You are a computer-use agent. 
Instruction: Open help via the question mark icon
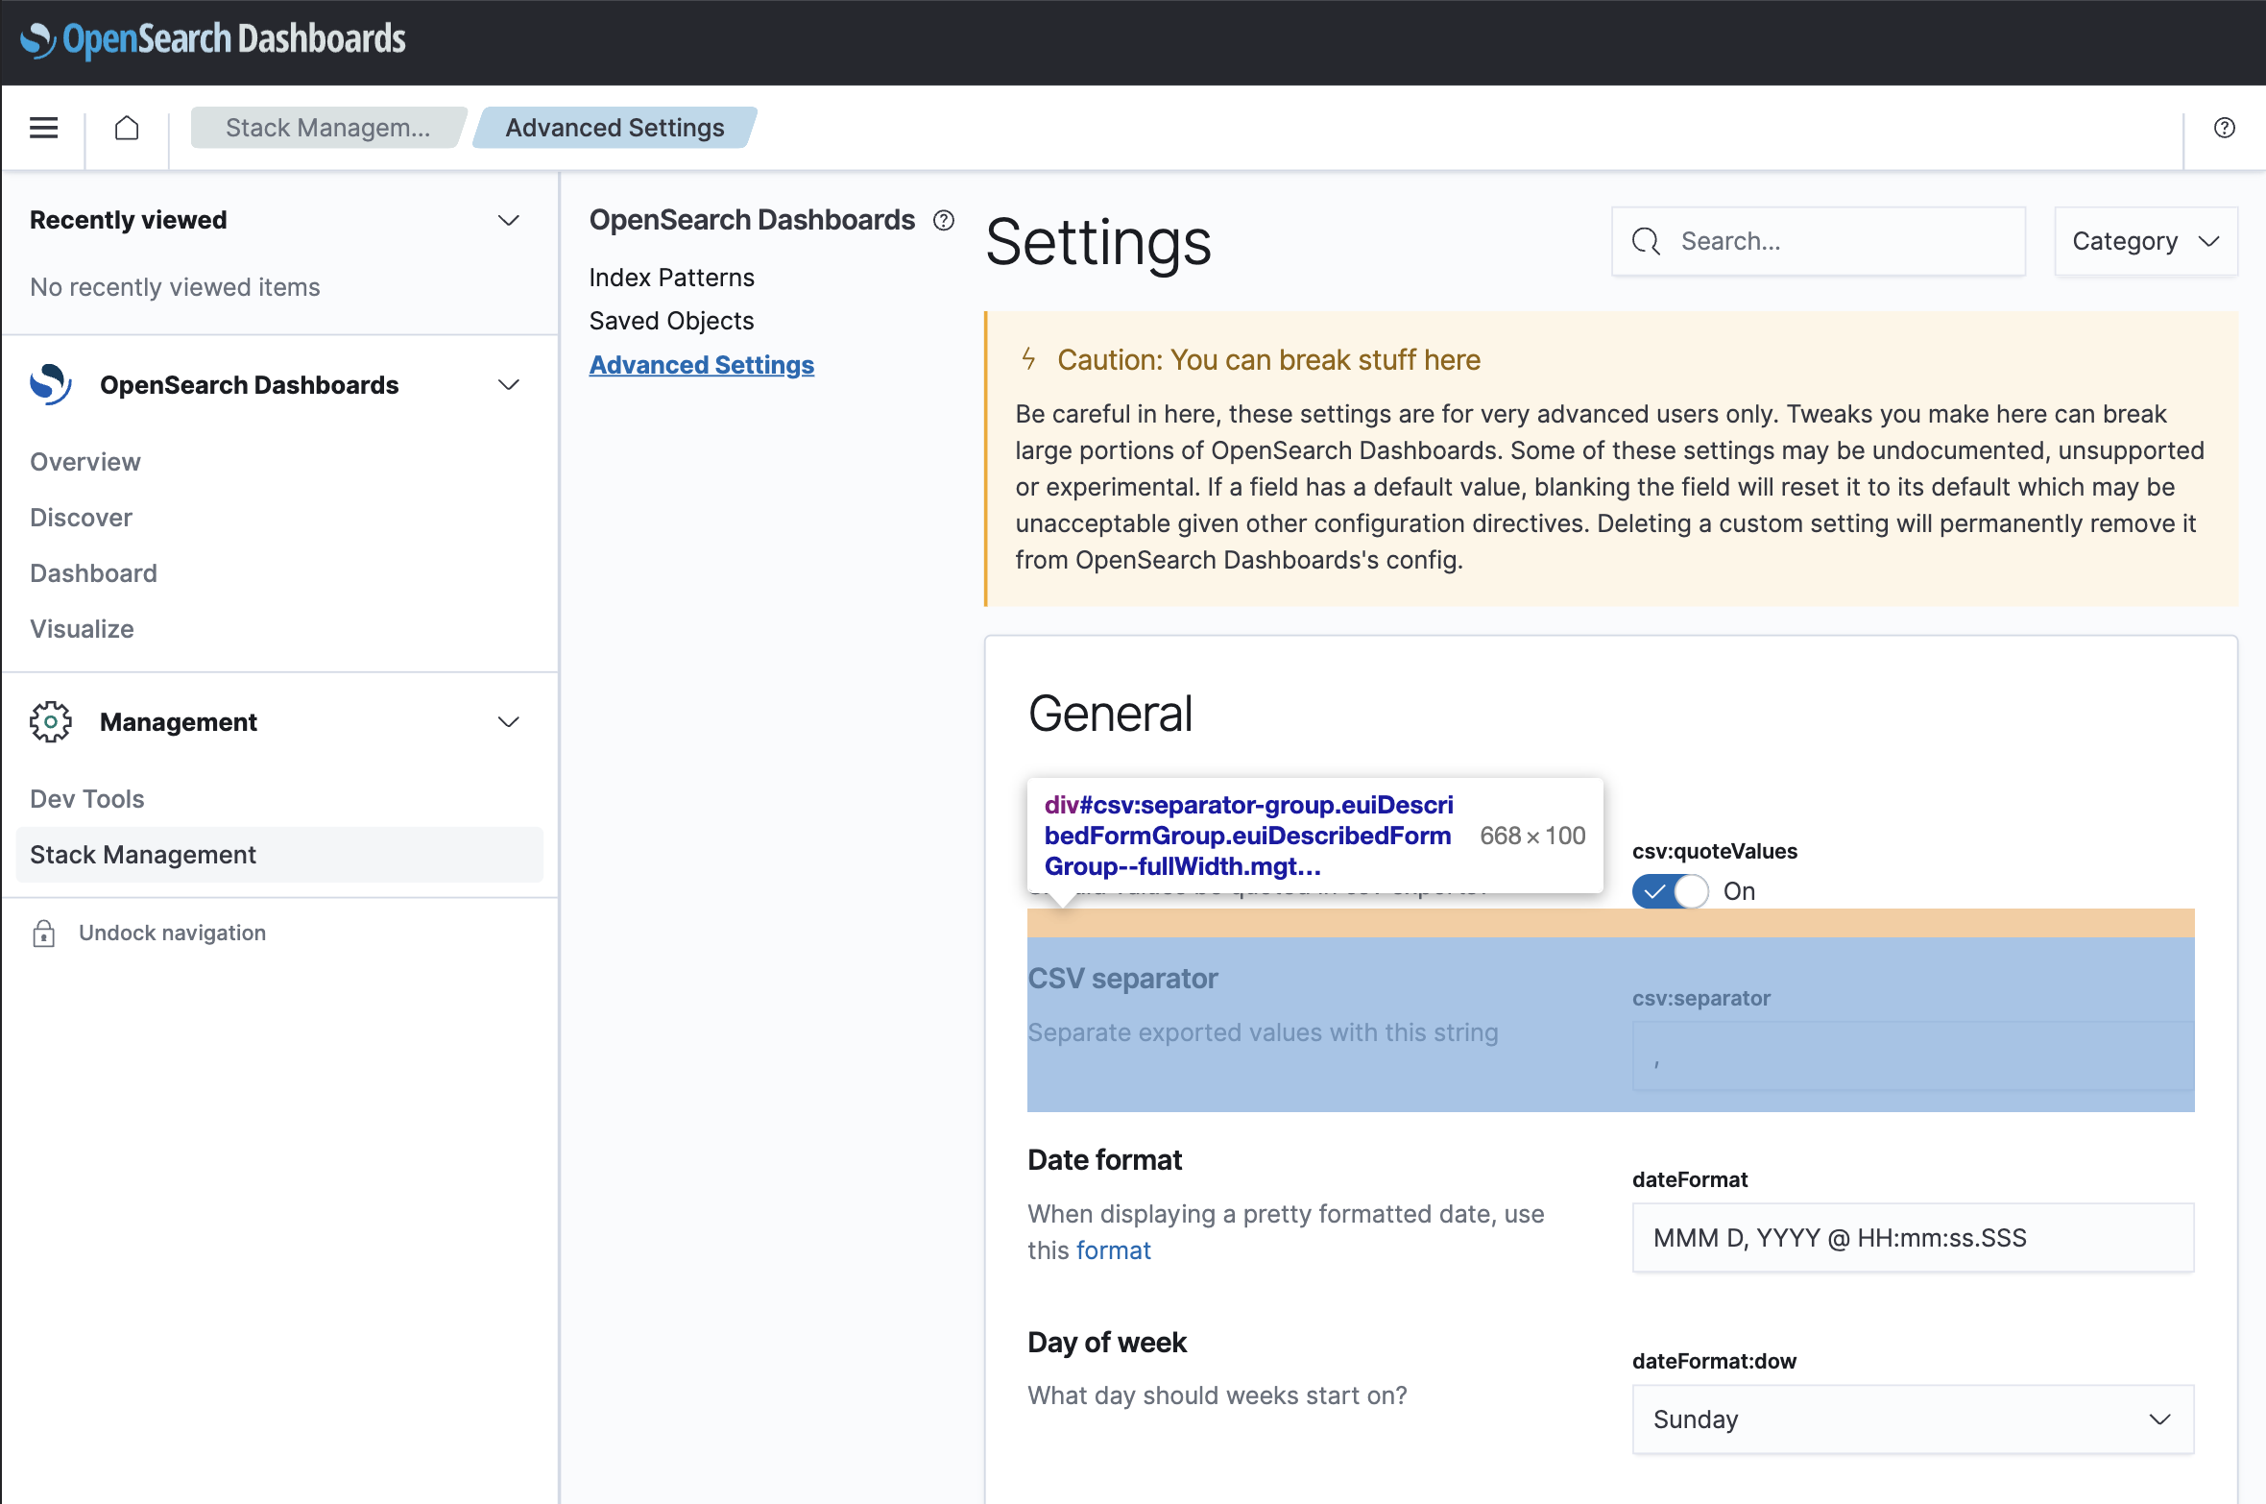2225,127
